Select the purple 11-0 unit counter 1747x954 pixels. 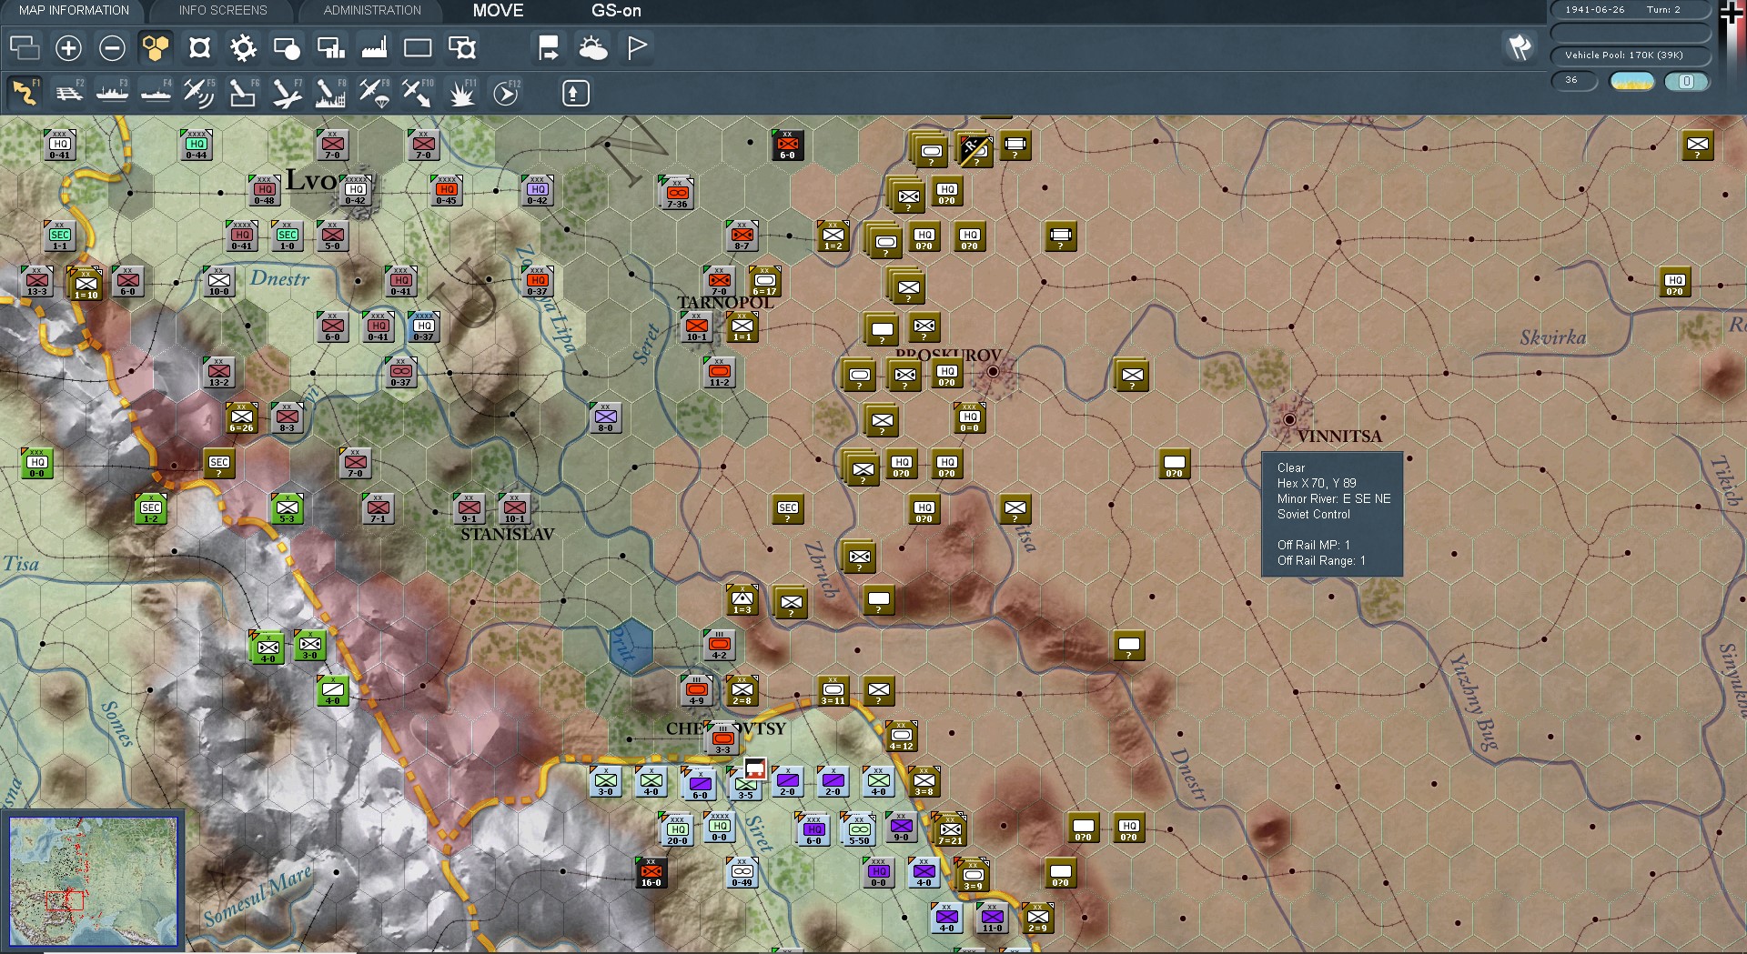click(992, 919)
